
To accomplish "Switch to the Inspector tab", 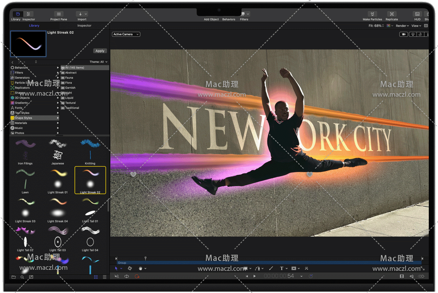I will (84, 26).
